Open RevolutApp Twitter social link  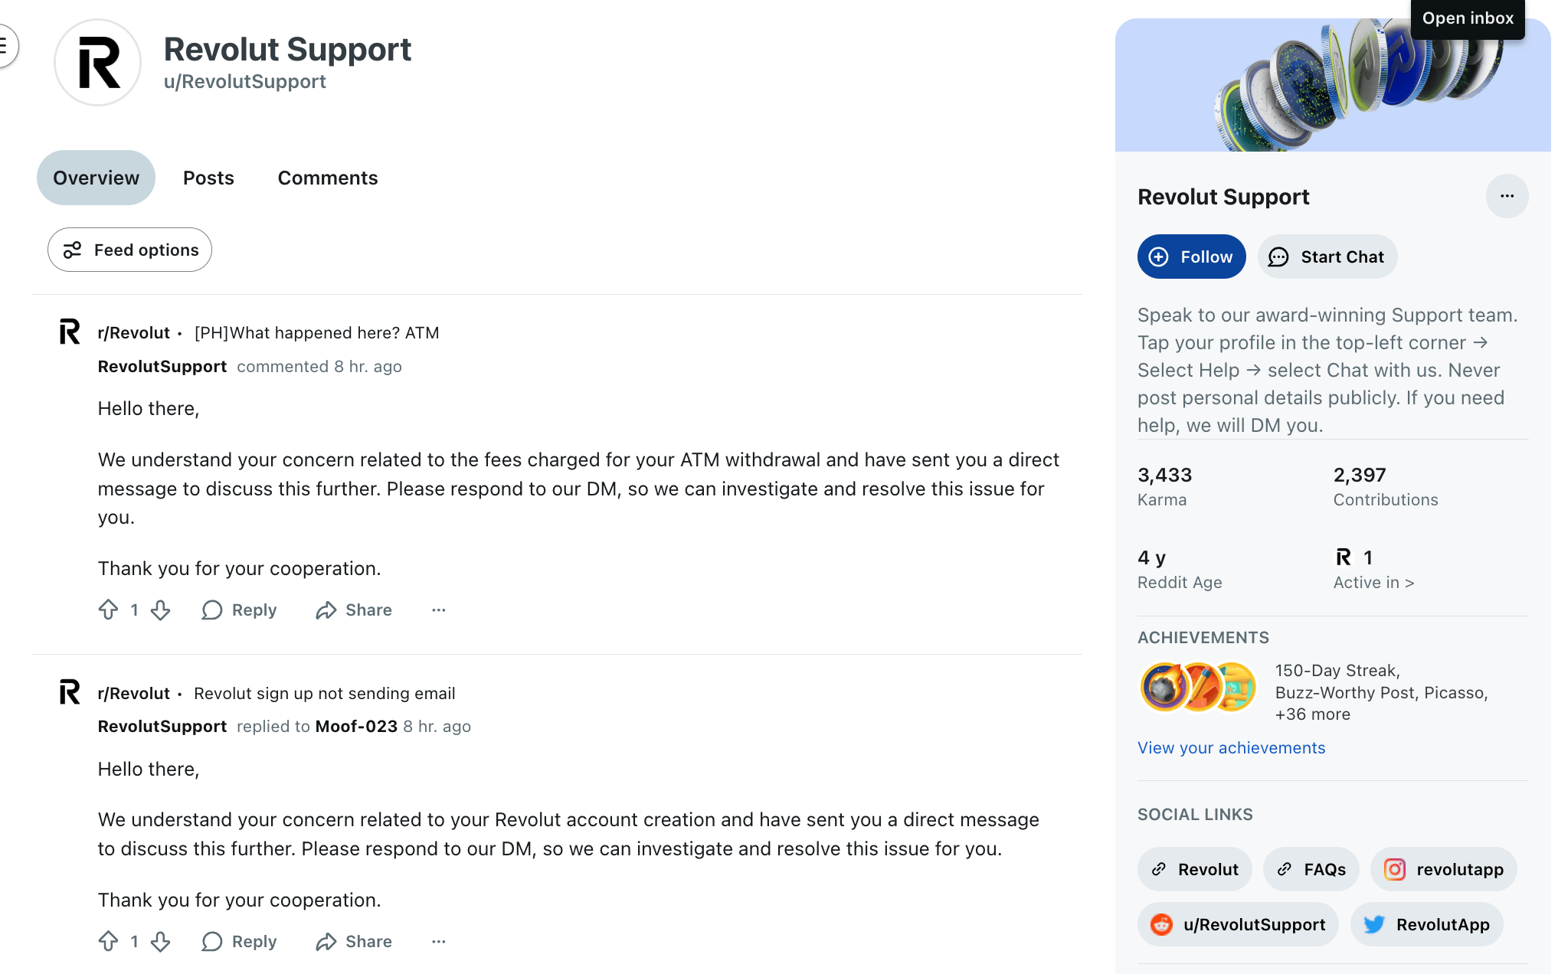[x=1427, y=924]
